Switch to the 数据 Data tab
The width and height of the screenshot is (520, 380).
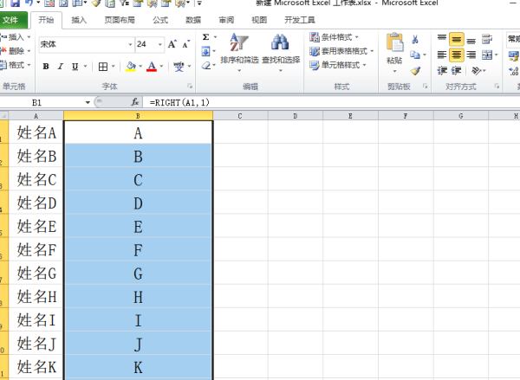click(193, 20)
